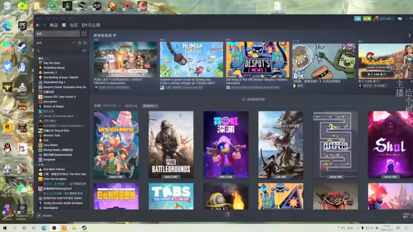Click the Windows Start button
The width and height of the screenshot is (413, 232).
[5, 228]
